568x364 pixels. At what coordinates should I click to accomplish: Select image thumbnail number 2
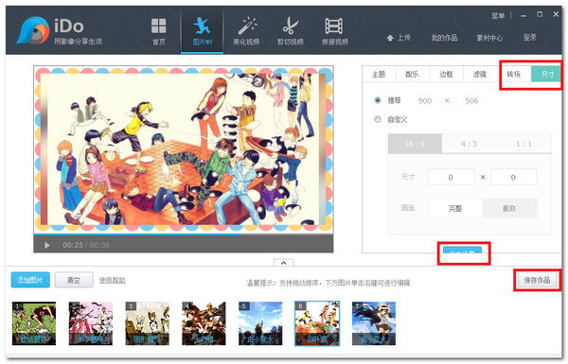pos(91,323)
